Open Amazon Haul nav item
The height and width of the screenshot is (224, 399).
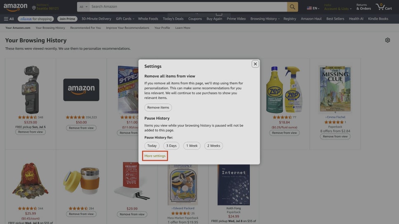[311, 19]
